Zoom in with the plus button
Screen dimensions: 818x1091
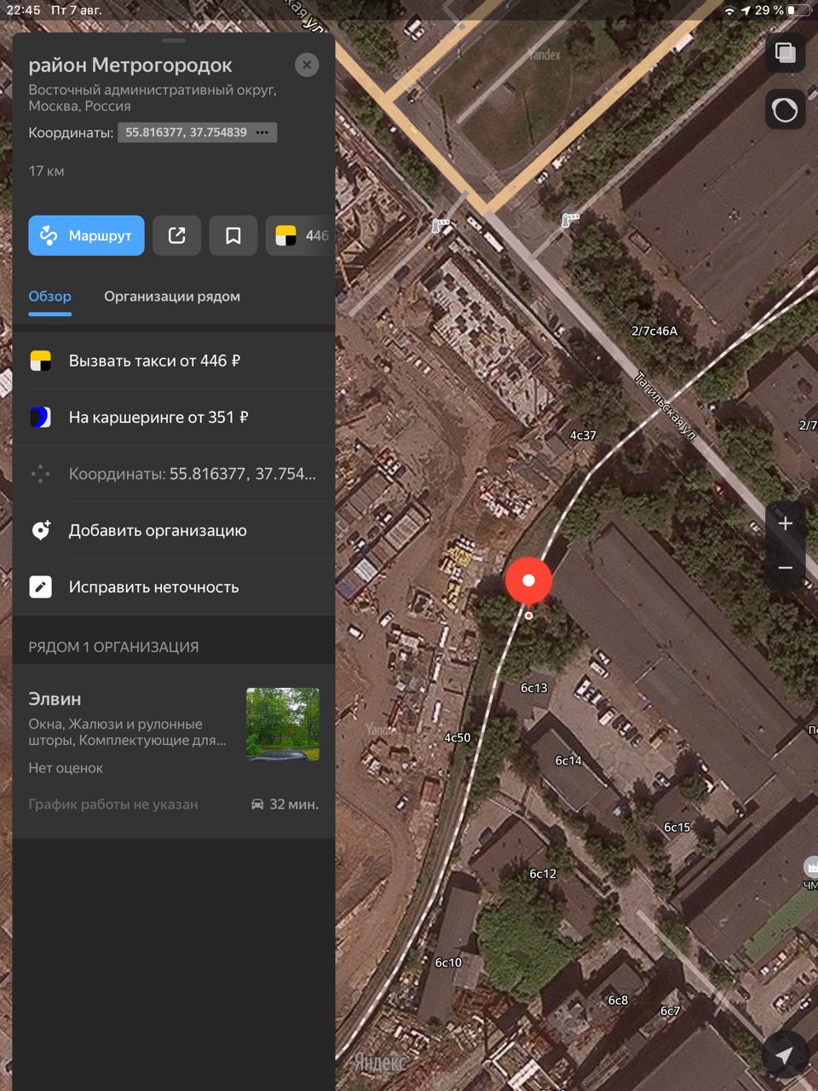(x=785, y=523)
